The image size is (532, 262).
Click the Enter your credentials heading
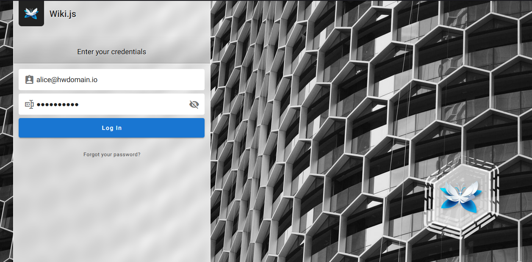click(x=111, y=52)
